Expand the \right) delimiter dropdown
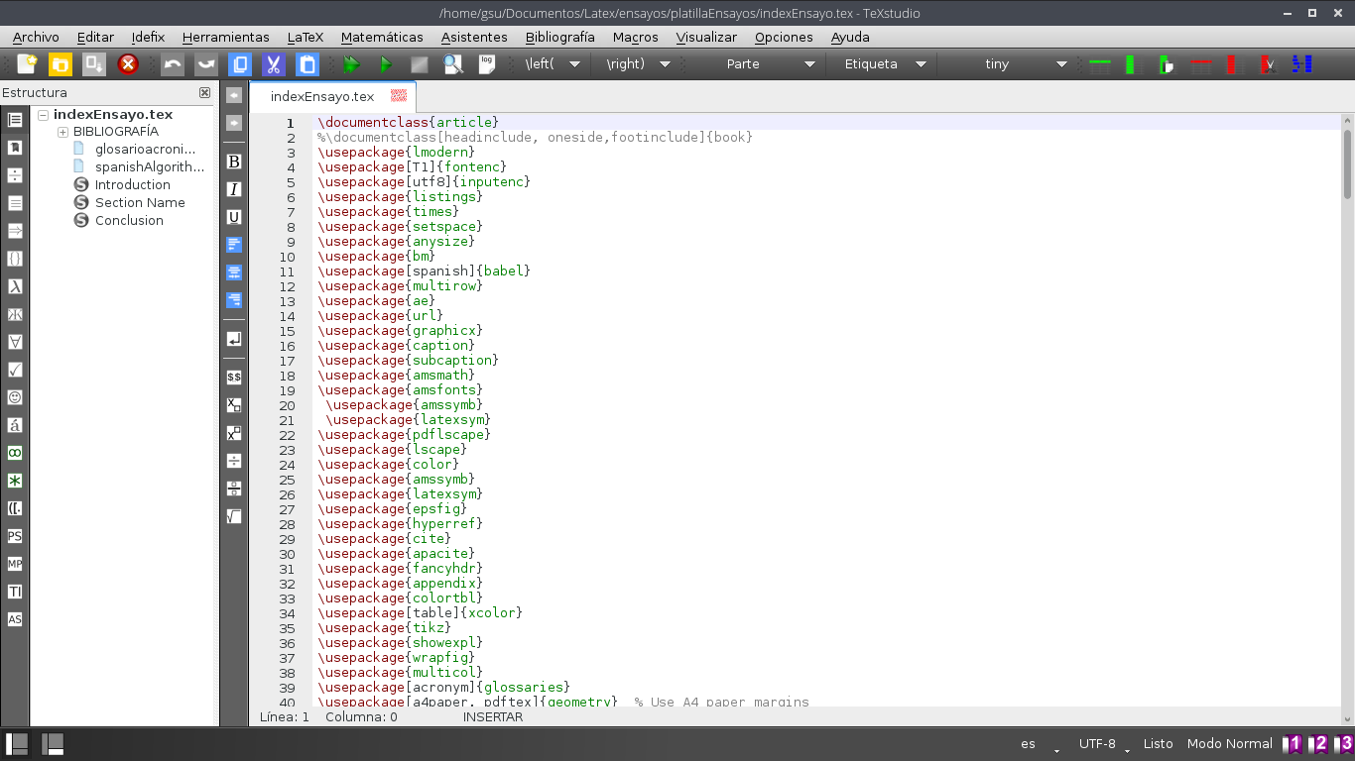1355x761 pixels. [x=664, y=63]
